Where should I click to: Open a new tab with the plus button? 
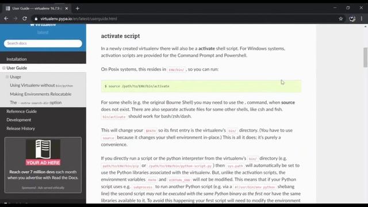[x=78, y=9]
